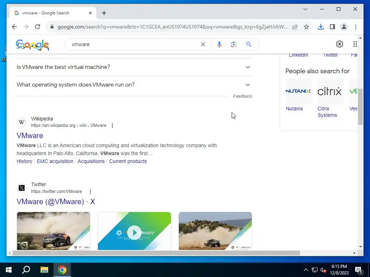Viewport: 370px width, 277px height.
Task: Open Google quick settings gear
Action: click(x=340, y=44)
